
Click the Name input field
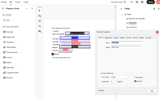pyautogui.click(x=127, y=43)
